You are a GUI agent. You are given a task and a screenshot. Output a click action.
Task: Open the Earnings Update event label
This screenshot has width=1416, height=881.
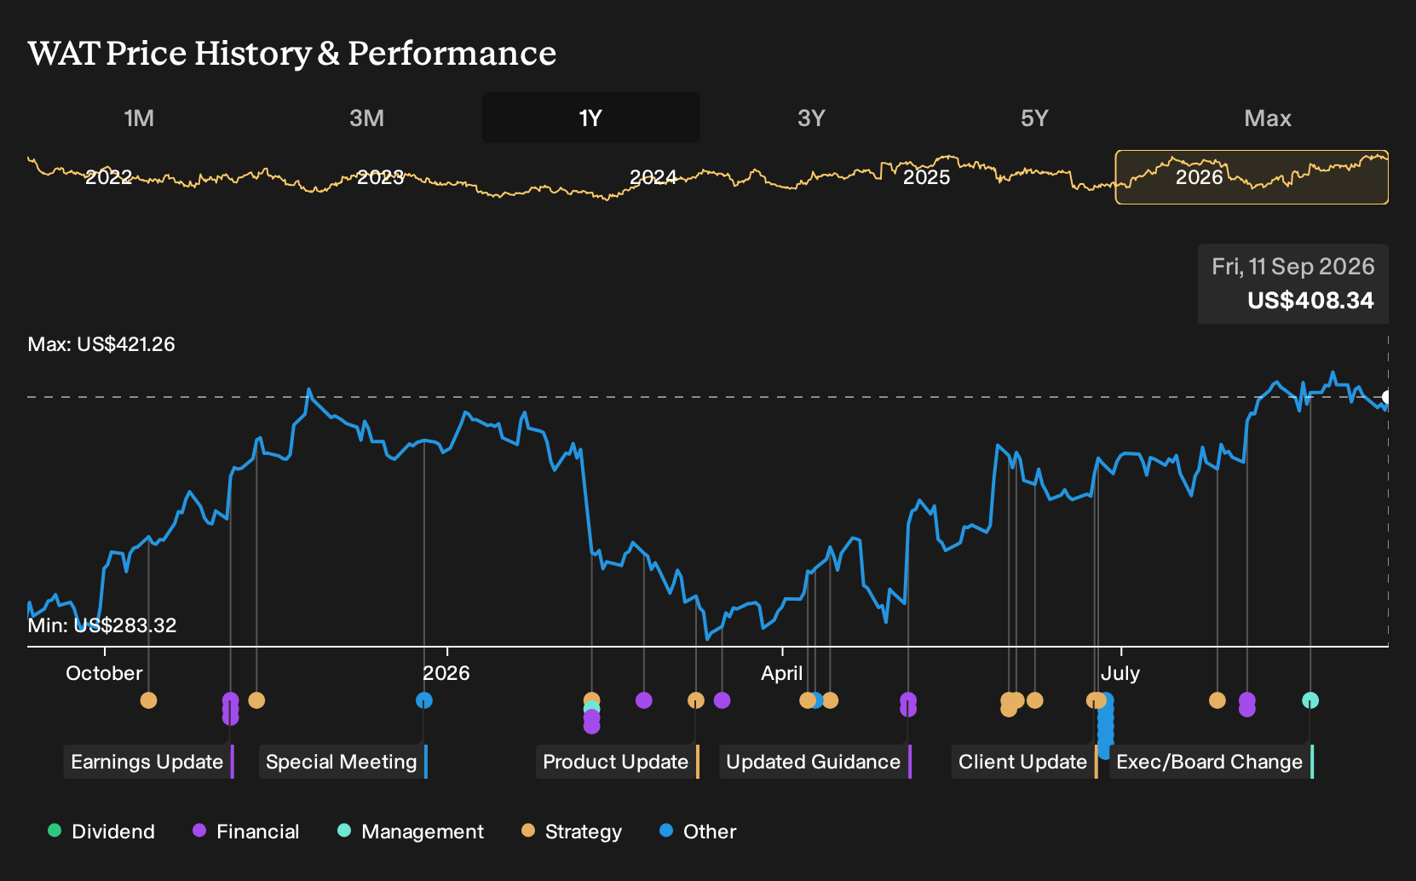coord(148,762)
